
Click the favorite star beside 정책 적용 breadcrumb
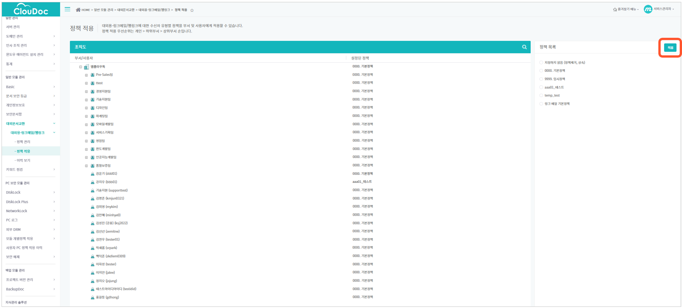[192, 10]
